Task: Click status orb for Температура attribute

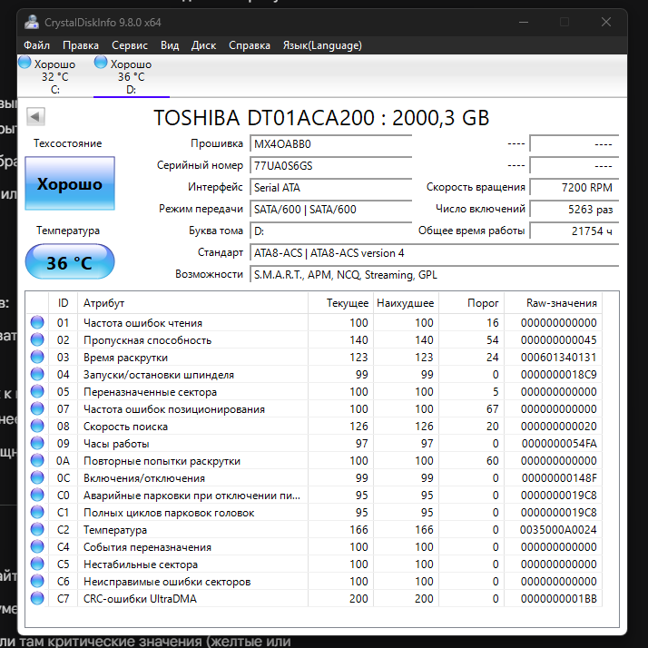Action: click(x=37, y=529)
